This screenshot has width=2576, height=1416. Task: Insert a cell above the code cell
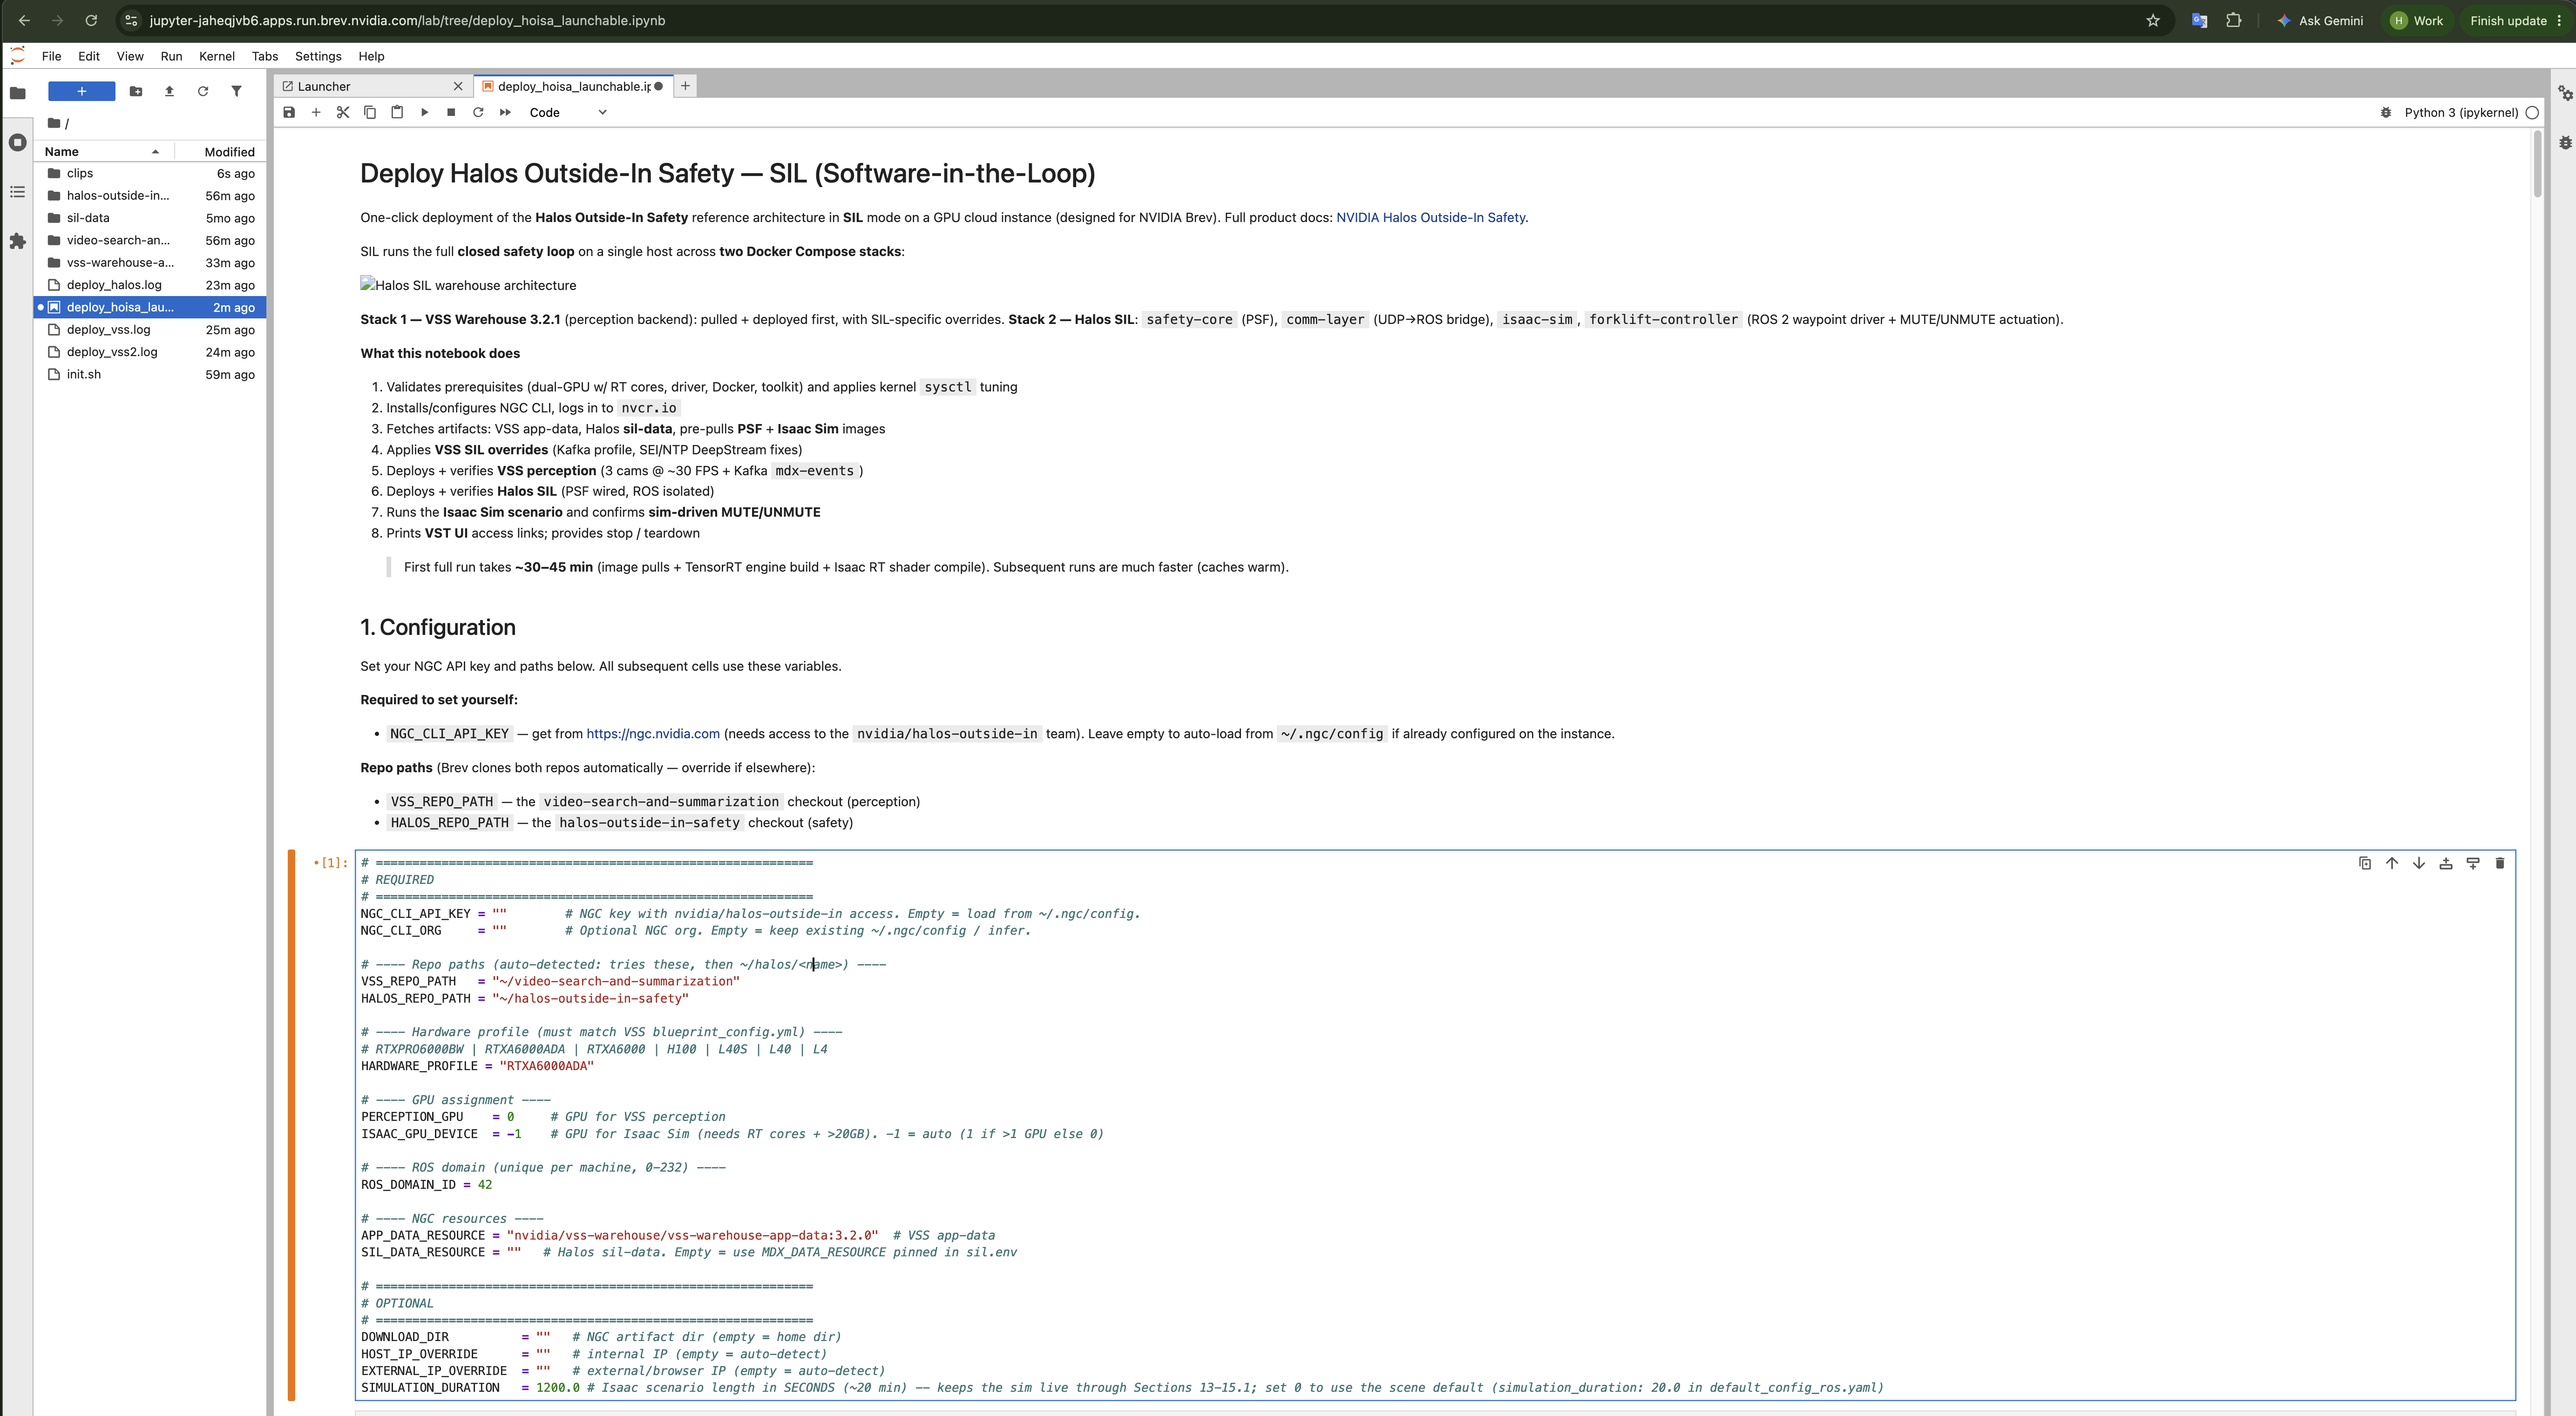(2446, 863)
